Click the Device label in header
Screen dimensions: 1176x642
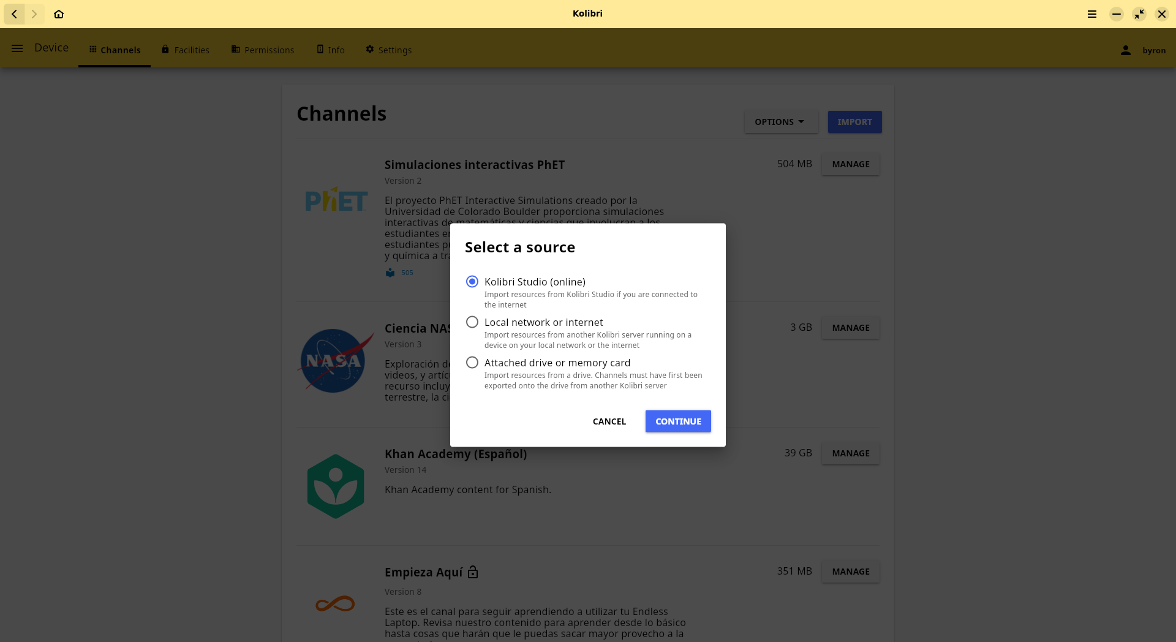point(51,48)
